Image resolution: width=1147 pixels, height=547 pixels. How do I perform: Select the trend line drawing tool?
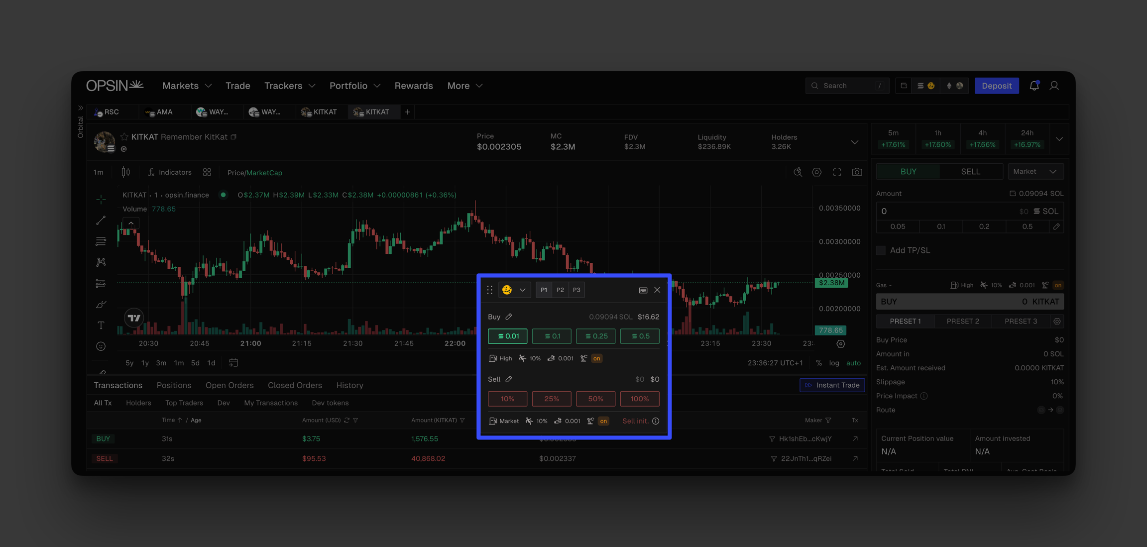(101, 220)
